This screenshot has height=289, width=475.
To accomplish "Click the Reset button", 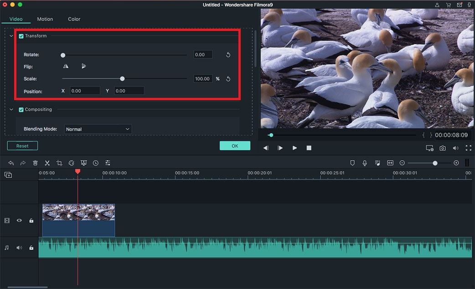I will tap(22, 146).
